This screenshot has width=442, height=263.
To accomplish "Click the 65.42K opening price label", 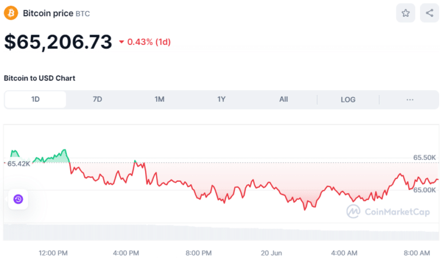I will click(18, 163).
